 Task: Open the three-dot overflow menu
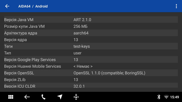coord(176,6)
